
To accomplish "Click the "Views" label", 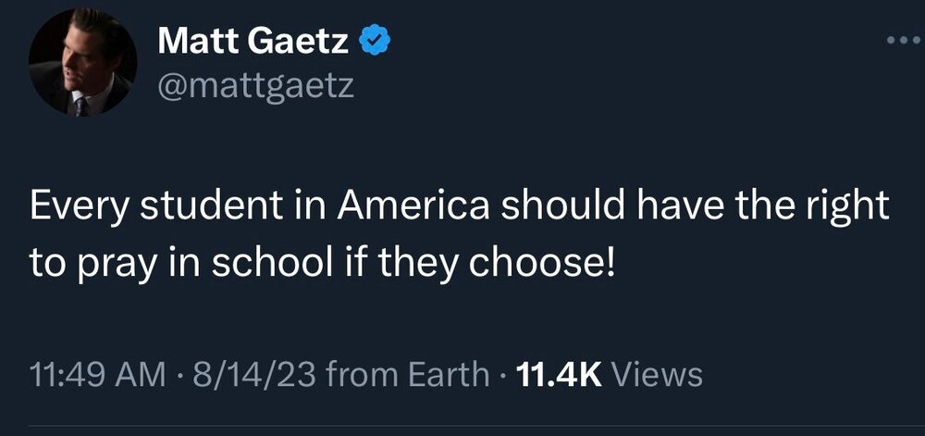I will click(x=658, y=375).
